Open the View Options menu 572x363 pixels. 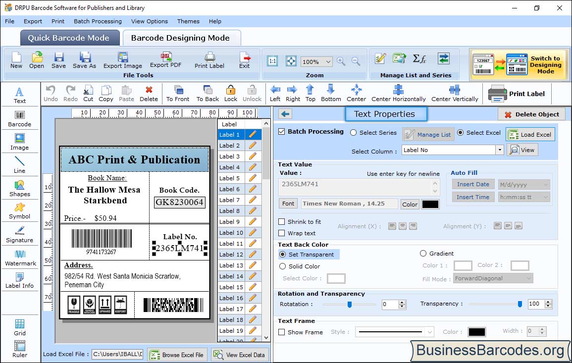tap(150, 21)
